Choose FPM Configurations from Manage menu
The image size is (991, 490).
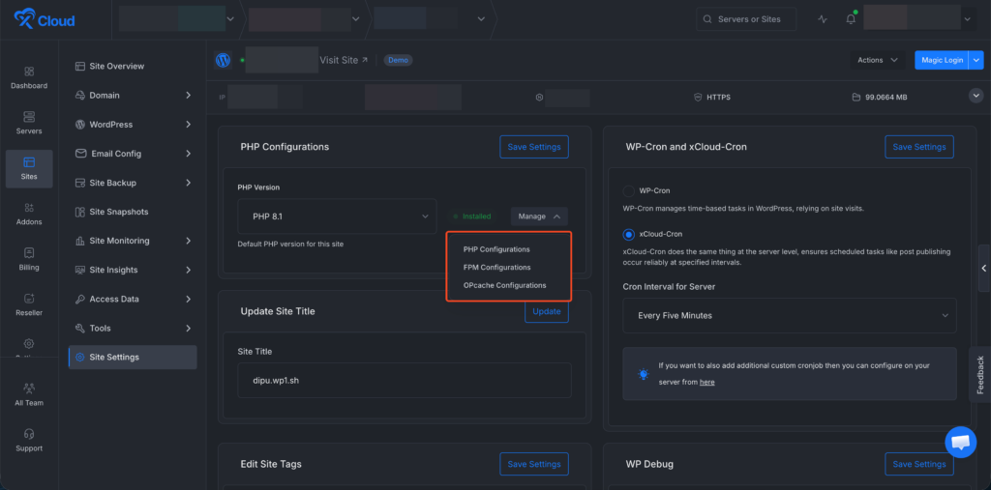coord(496,268)
